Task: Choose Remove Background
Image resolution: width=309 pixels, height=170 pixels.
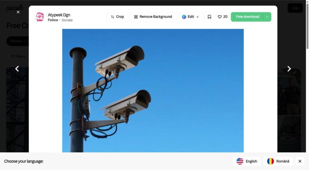Action: (x=153, y=17)
